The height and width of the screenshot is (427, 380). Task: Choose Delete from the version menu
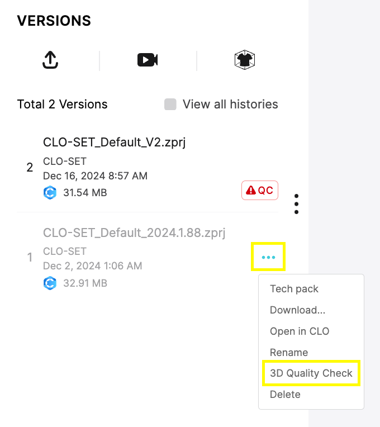285,395
